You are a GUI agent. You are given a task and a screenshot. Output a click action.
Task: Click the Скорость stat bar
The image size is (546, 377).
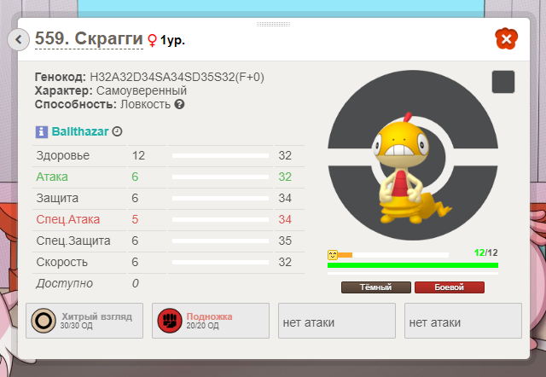[x=220, y=262]
